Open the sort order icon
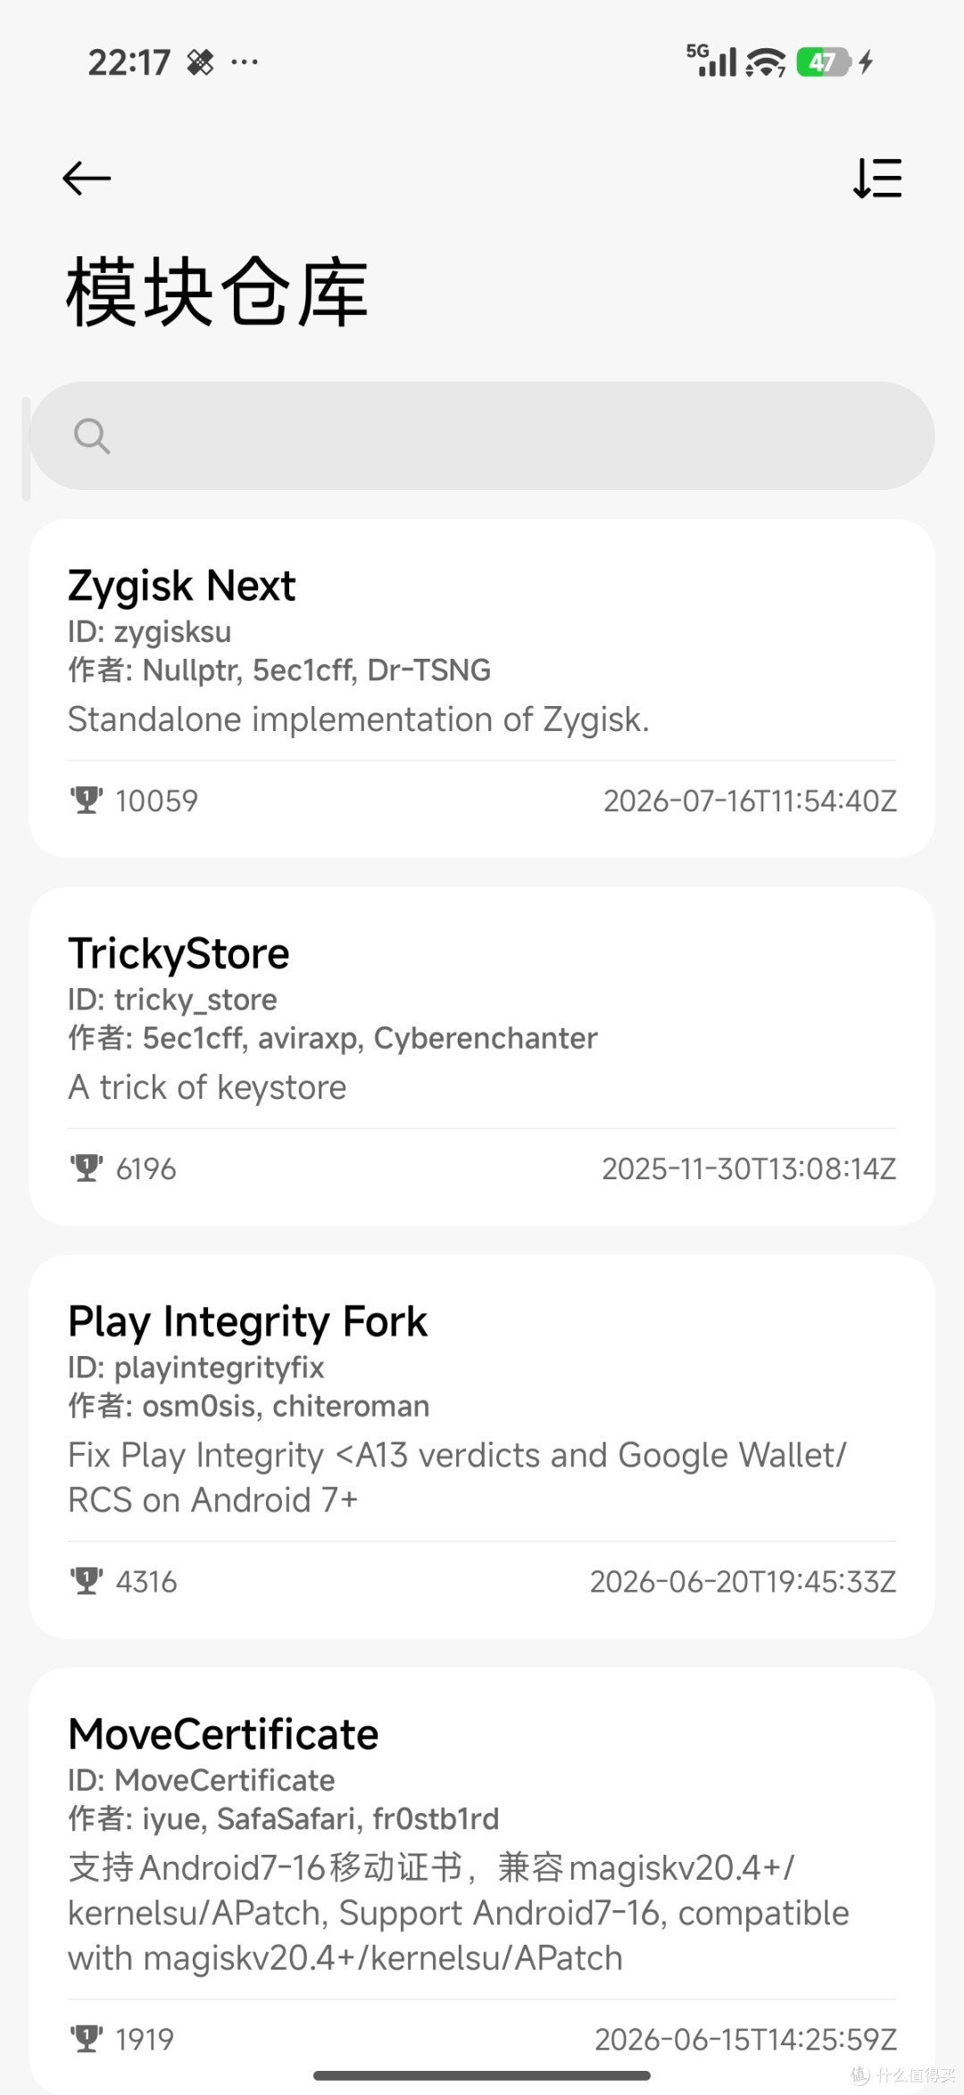Screen dimensions: 964x2095 pyautogui.click(x=877, y=178)
